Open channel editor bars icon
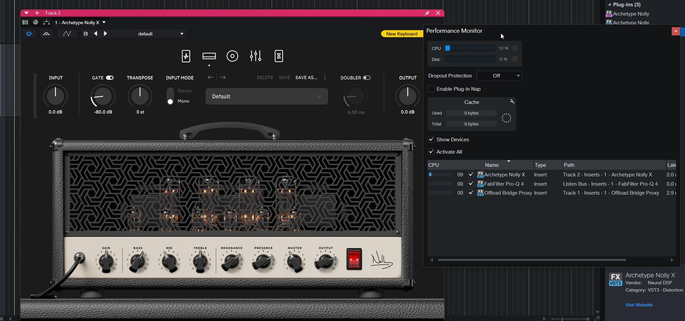This screenshot has height=321, width=685. coord(25,23)
